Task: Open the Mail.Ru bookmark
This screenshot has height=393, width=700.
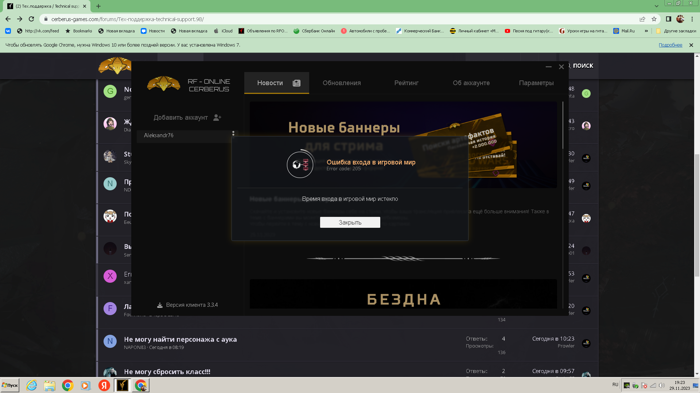Action: click(x=624, y=31)
